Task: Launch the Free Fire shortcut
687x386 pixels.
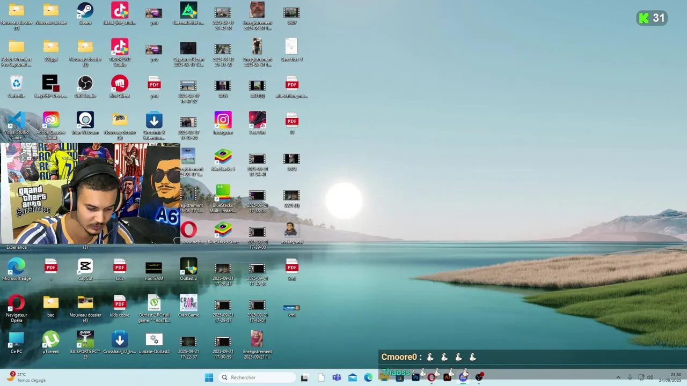Action: click(x=257, y=123)
